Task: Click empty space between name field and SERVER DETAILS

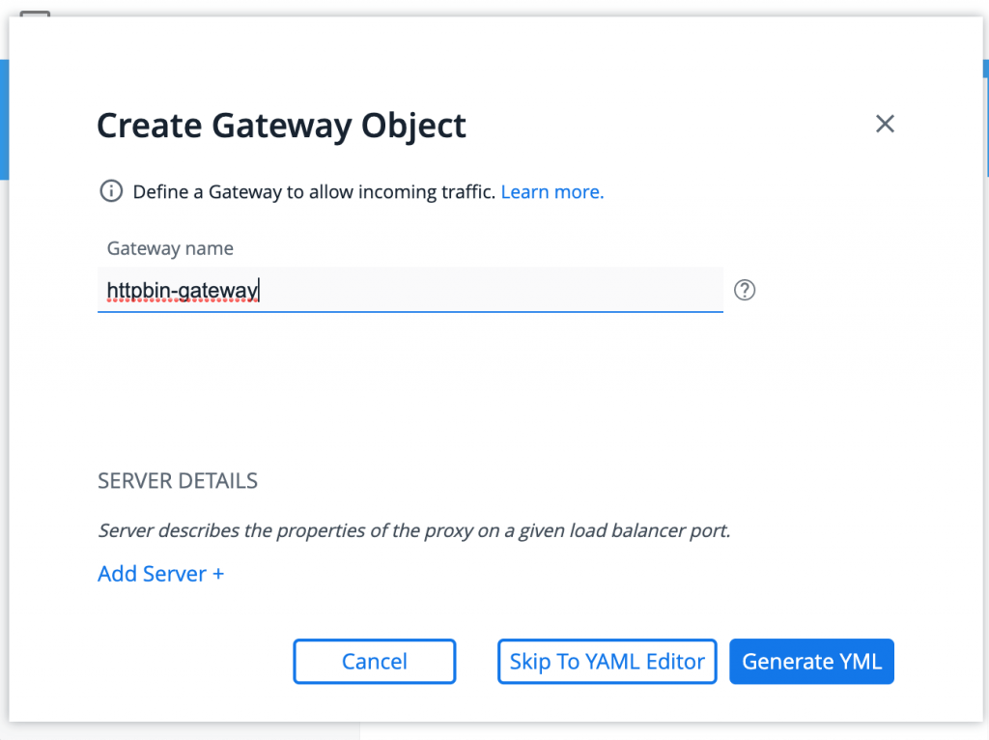Action: (410, 391)
